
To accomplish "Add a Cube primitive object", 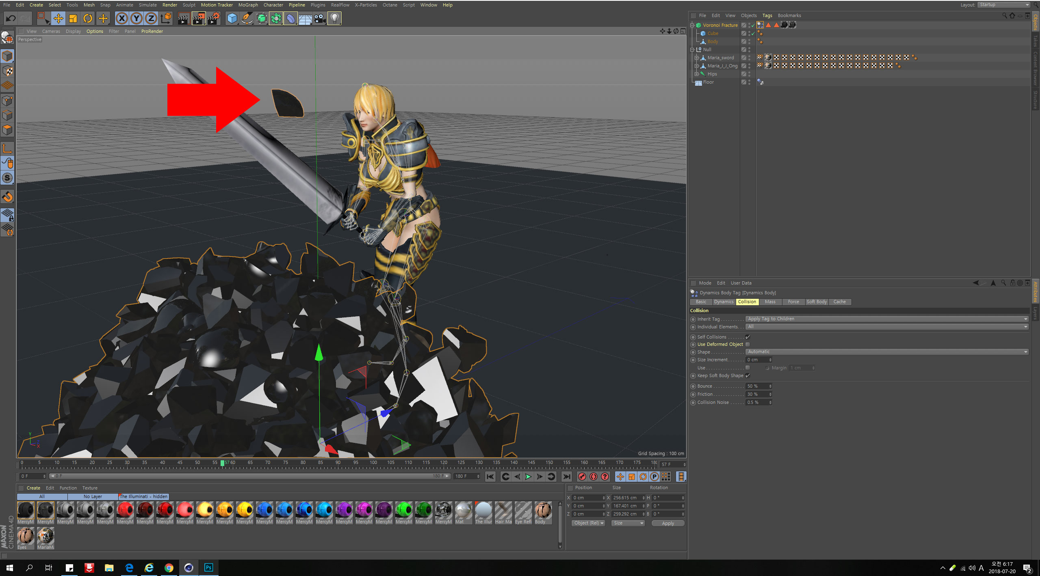I will (232, 18).
